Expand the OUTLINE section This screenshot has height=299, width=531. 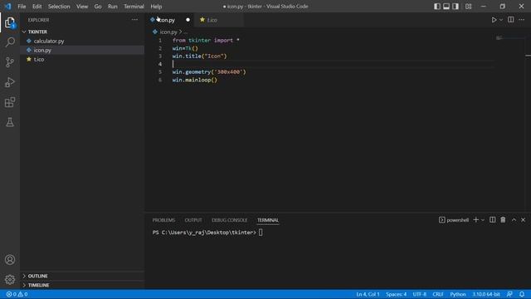82,276
